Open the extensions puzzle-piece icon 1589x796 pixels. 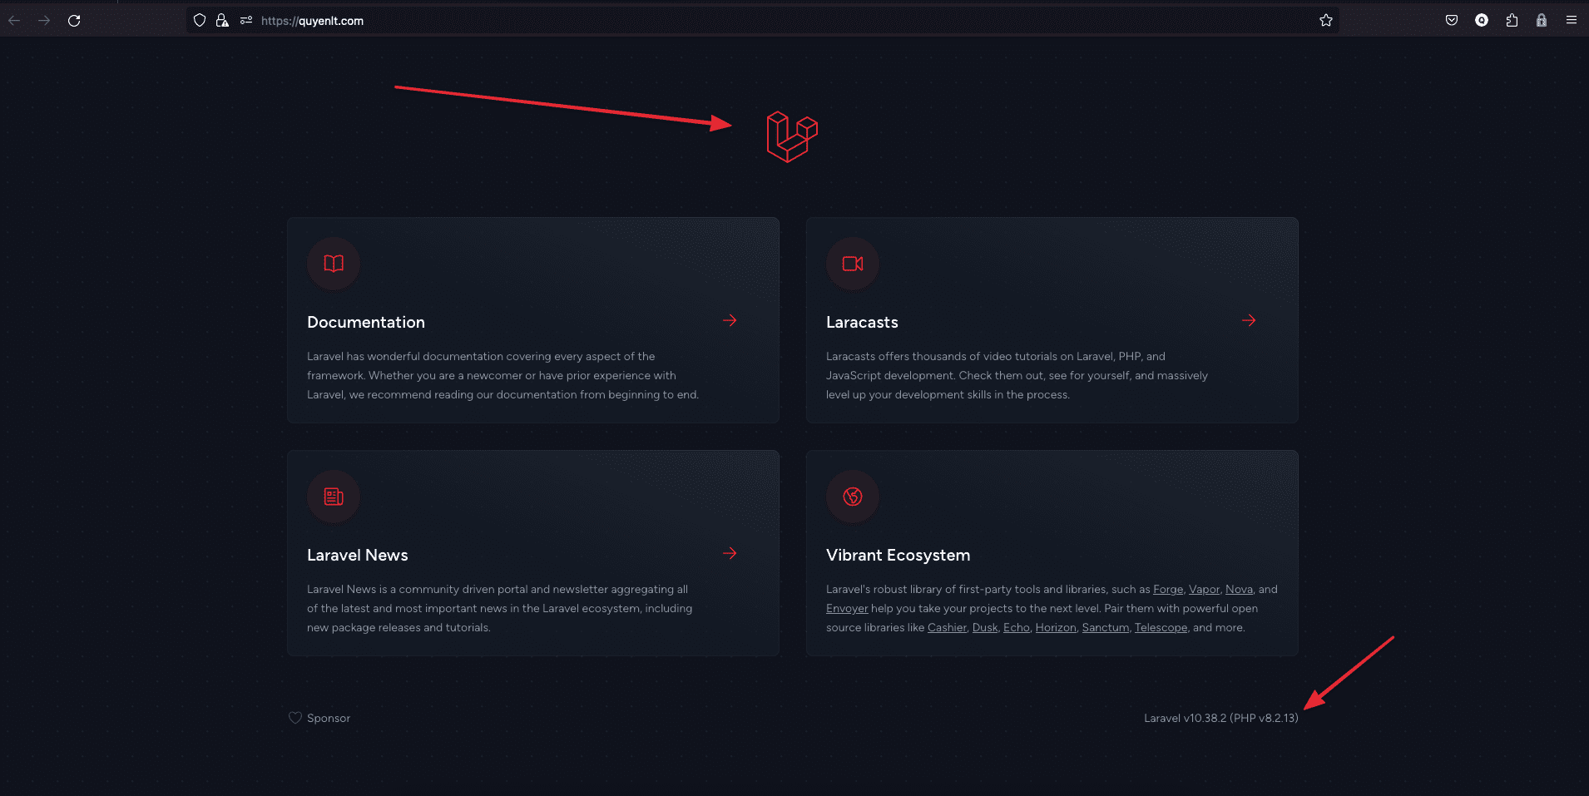coord(1512,21)
